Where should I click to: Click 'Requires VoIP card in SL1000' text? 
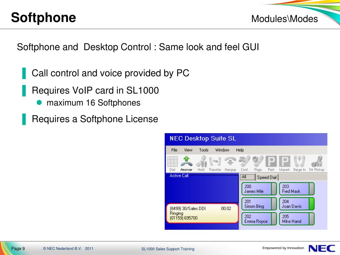click(95, 90)
